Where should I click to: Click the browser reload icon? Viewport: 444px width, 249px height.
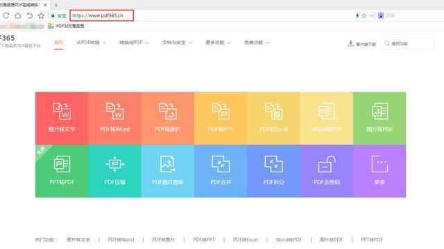[6, 15]
